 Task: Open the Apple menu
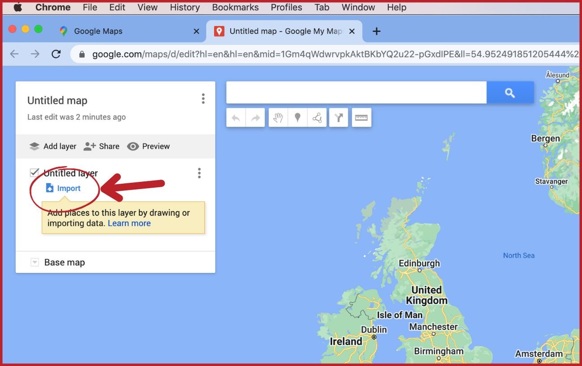click(18, 7)
